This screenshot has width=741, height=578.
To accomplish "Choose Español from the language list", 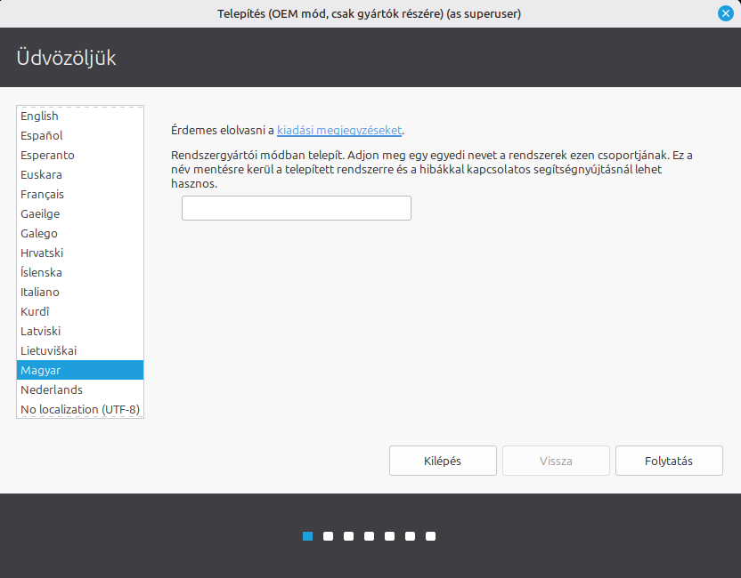I will coord(42,135).
